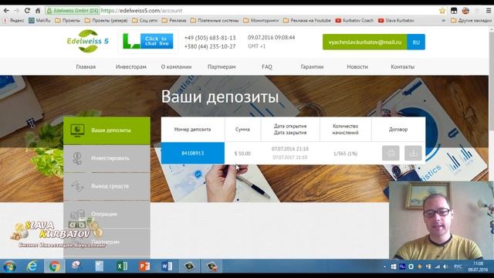Click the download contract icon
Image resolution: width=494 pixels, height=278 pixels.
point(413,153)
